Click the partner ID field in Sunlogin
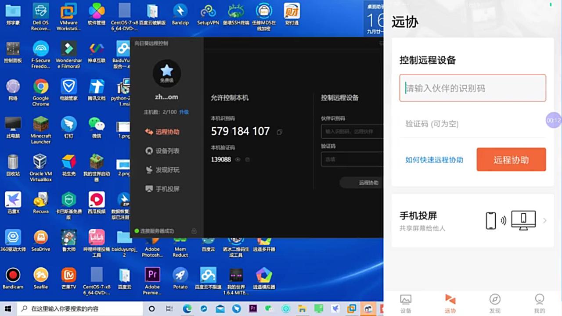Screen dimensions: 562x316 352,131
